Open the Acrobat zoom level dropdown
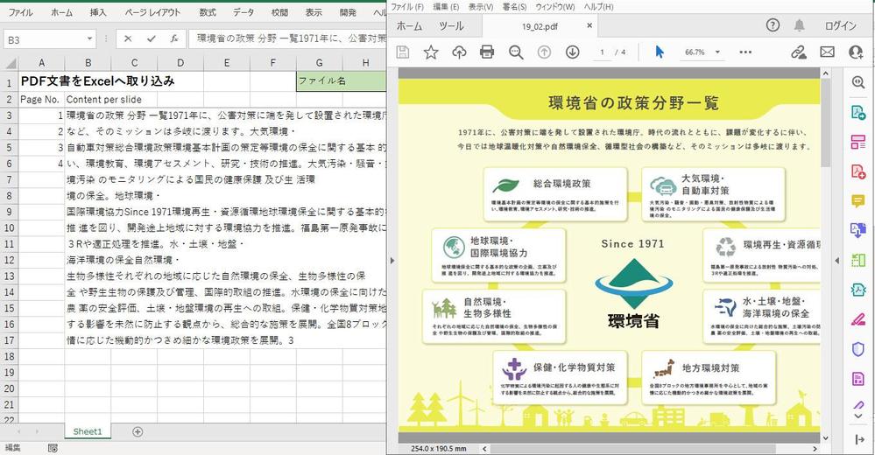This screenshot has height=455, width=875. pyautogui.click(x=717, y=52)
